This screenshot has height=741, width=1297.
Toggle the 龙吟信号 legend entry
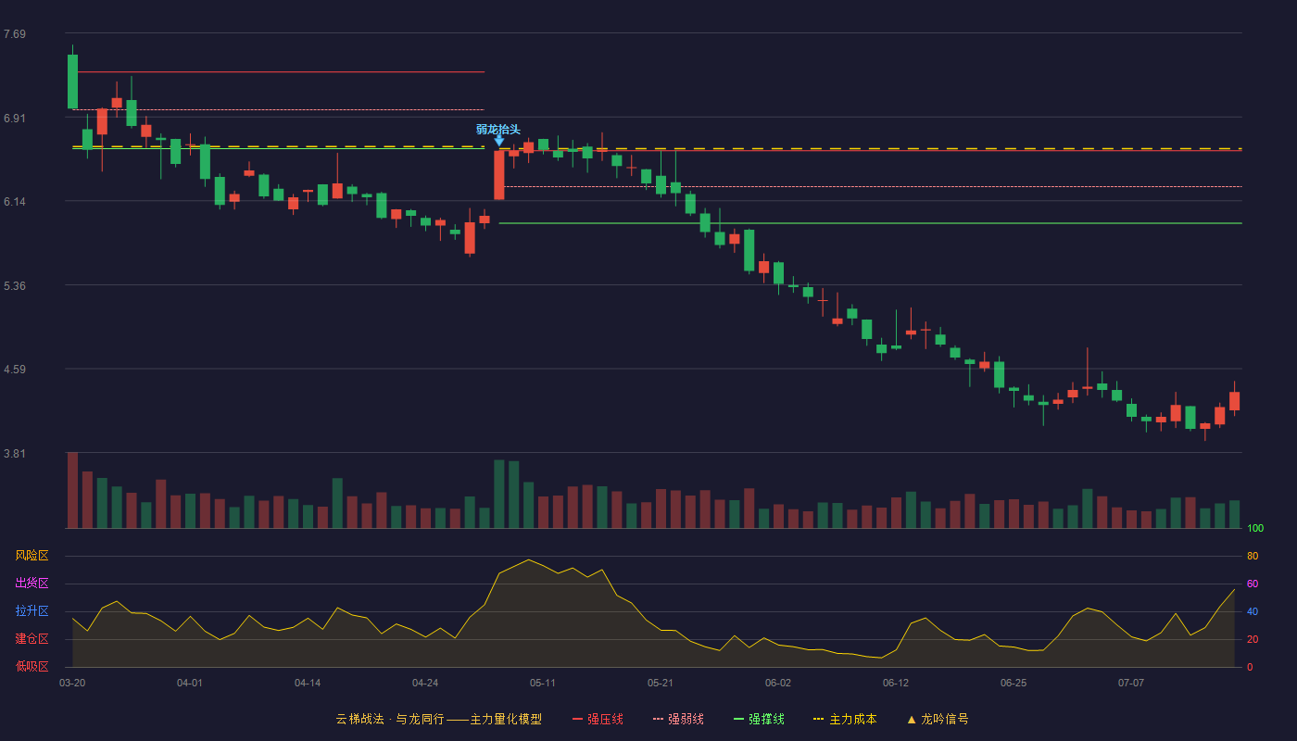938,719
